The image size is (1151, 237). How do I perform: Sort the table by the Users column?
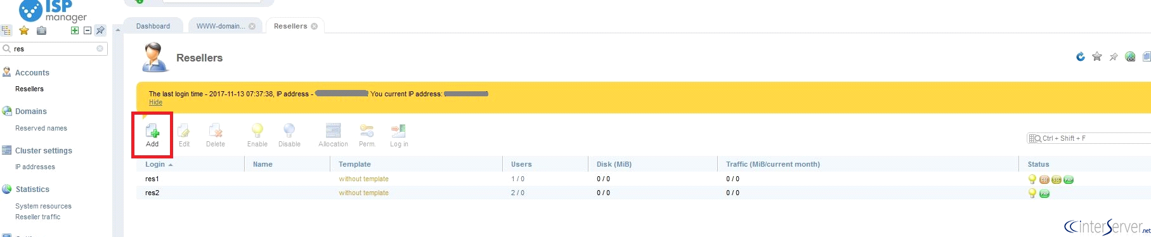pyautogui.click(x=545, y=164)
